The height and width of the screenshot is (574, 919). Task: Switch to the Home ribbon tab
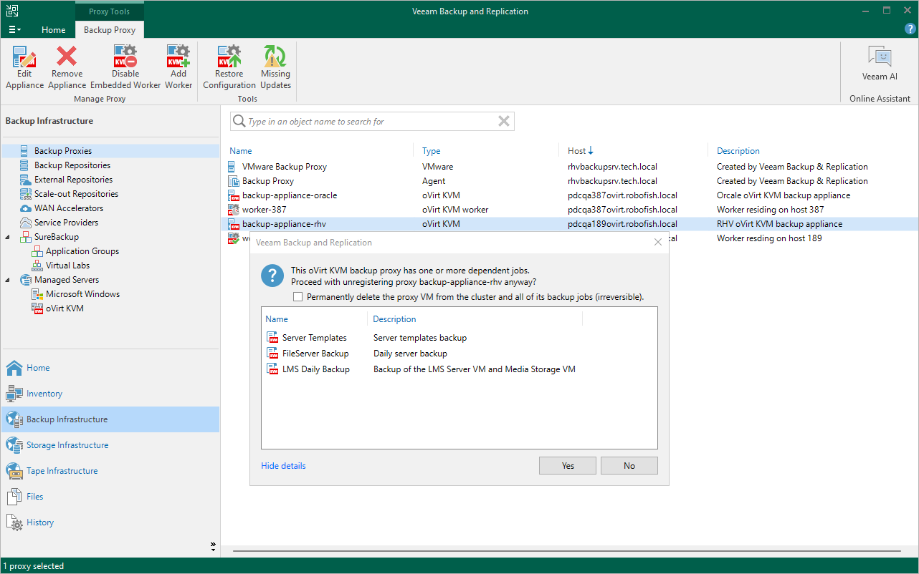[54, 30]
